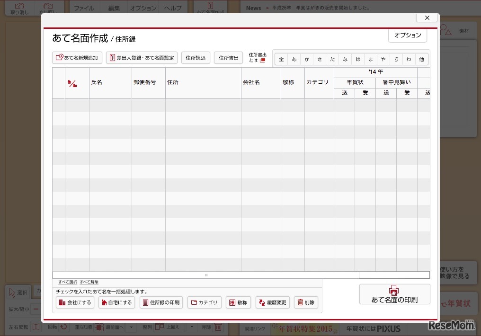The width and height of the screenshot is (481, 336).
Task: Select the わ index tab
Action: [x=409, y=59]
